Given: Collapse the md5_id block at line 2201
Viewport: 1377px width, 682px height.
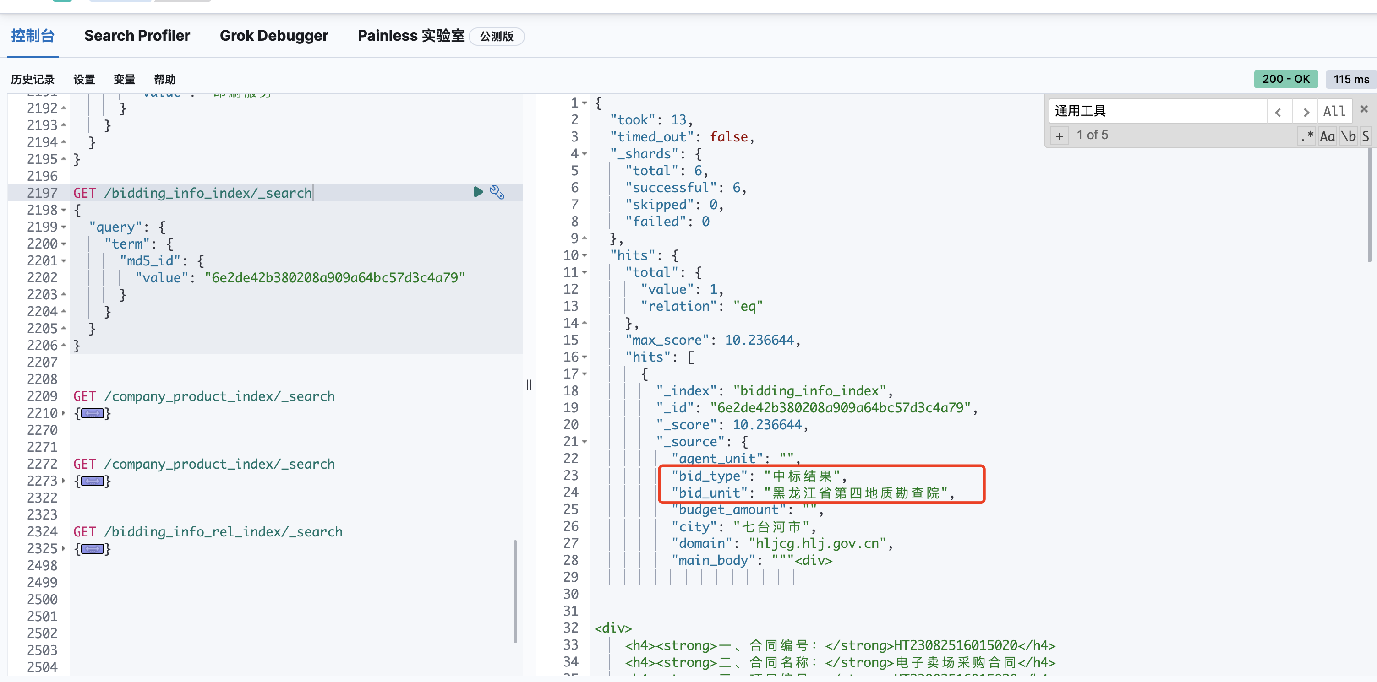Looking at the screenshot, I should [64, 261].
